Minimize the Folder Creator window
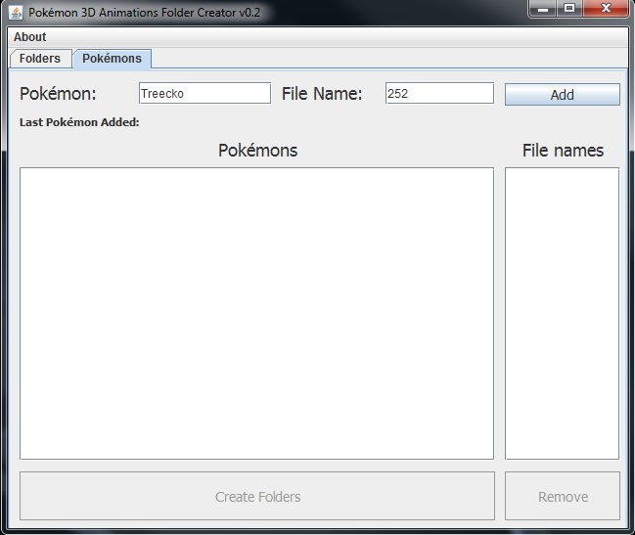The height and width of the screenshot is (535, 635). click(x=542, y=9)
